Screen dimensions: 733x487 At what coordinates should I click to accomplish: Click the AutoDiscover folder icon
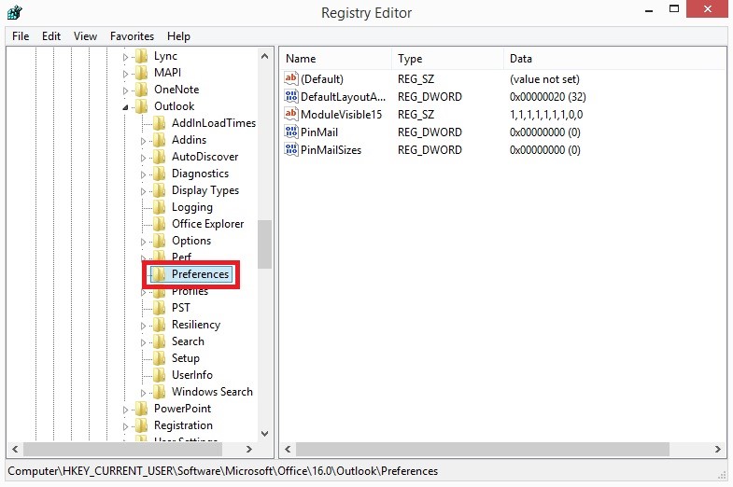point(160,158)
